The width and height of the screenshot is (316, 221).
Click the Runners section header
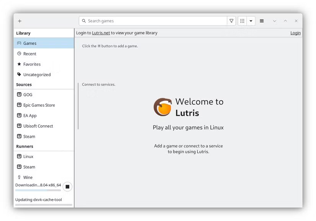25,147
